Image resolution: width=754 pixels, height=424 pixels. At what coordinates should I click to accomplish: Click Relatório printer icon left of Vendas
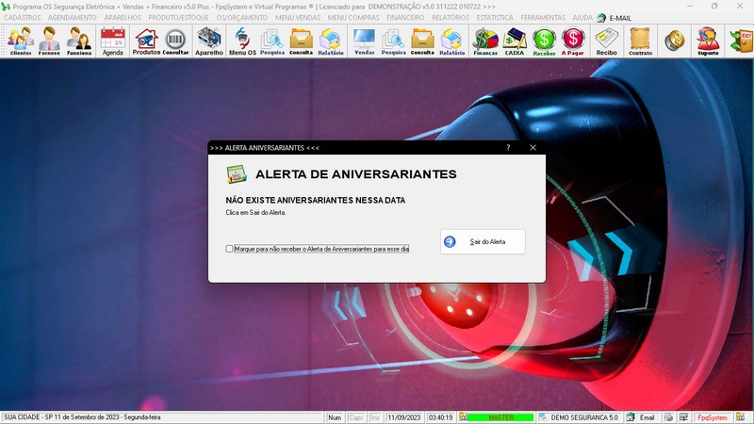click(331, 41)
